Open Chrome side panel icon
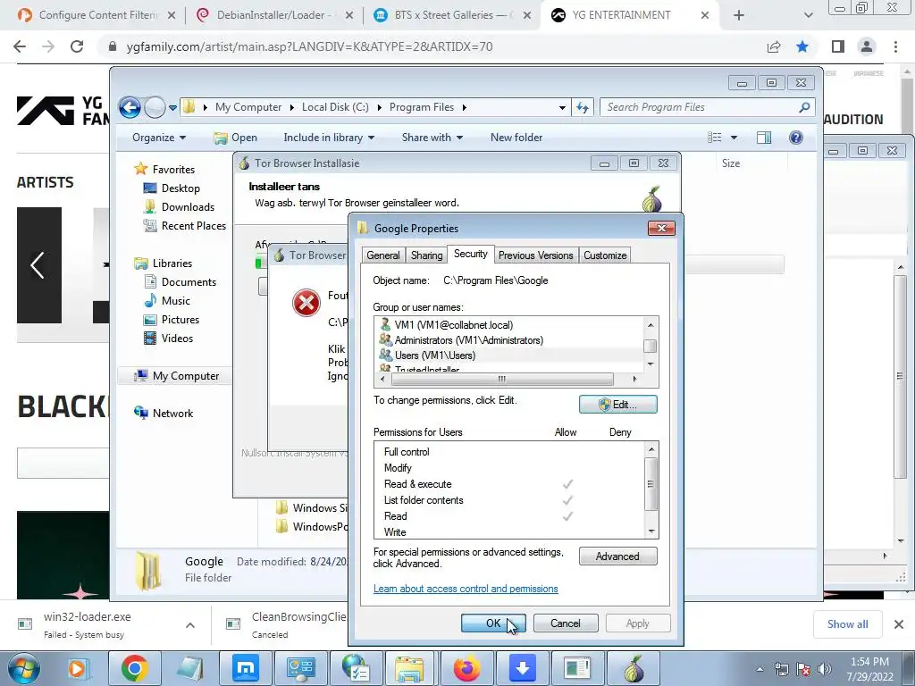This screenshot has height=686, width=915. click(838, 46)
